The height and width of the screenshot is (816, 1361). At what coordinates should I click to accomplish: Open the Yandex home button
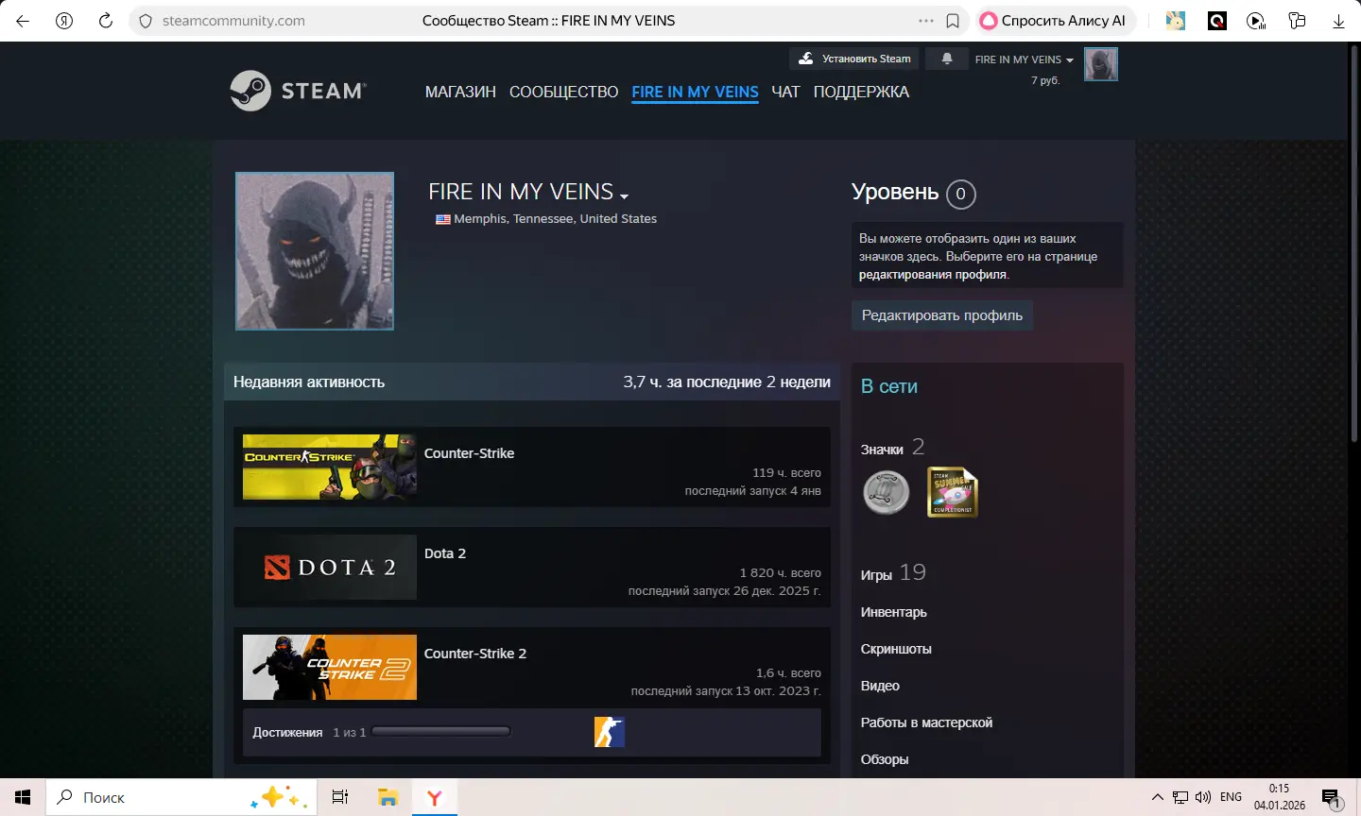(64, 21)
